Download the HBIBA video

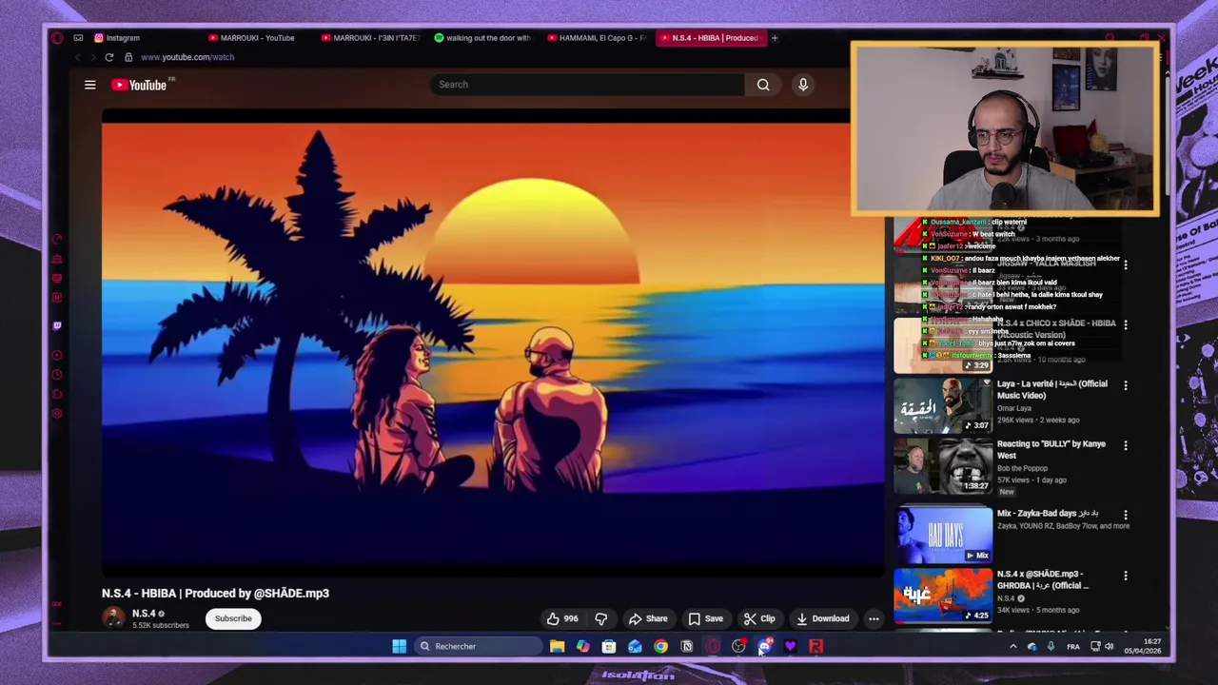tap(823, 618)
